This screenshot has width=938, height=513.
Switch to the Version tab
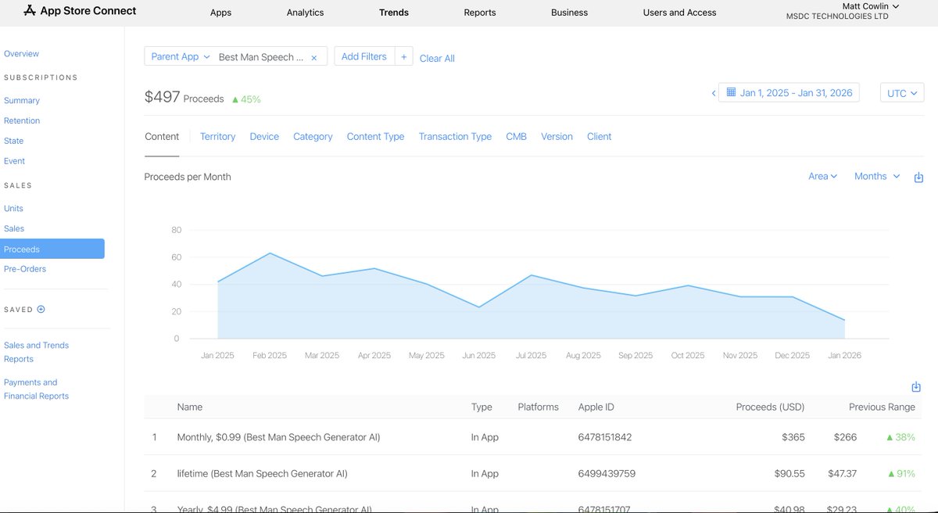coord(557,136)
